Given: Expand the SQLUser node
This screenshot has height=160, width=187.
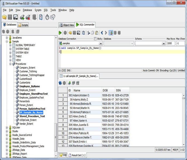Looking at the screenshot, I should (7, 128).
